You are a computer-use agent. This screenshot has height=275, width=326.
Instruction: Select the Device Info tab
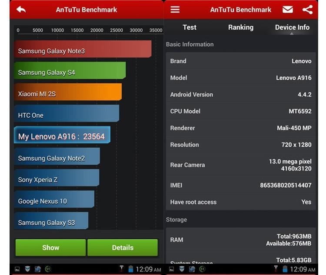pyautogui.click(x=292, y=27)
